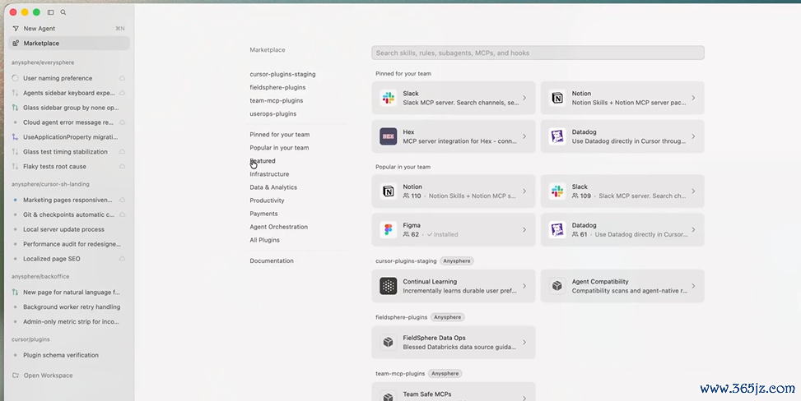This screenshot has width=801, height=401.
Task: Click the Anysphere badge beside fieldsphere-plugins
Action: (x=448, y=317)
